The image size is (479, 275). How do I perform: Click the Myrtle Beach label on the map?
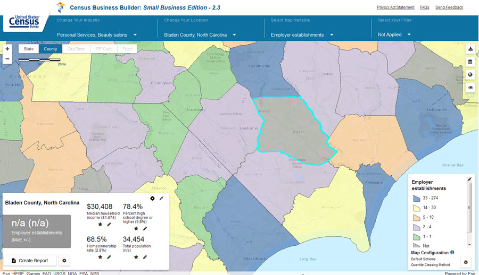point(255,259)
